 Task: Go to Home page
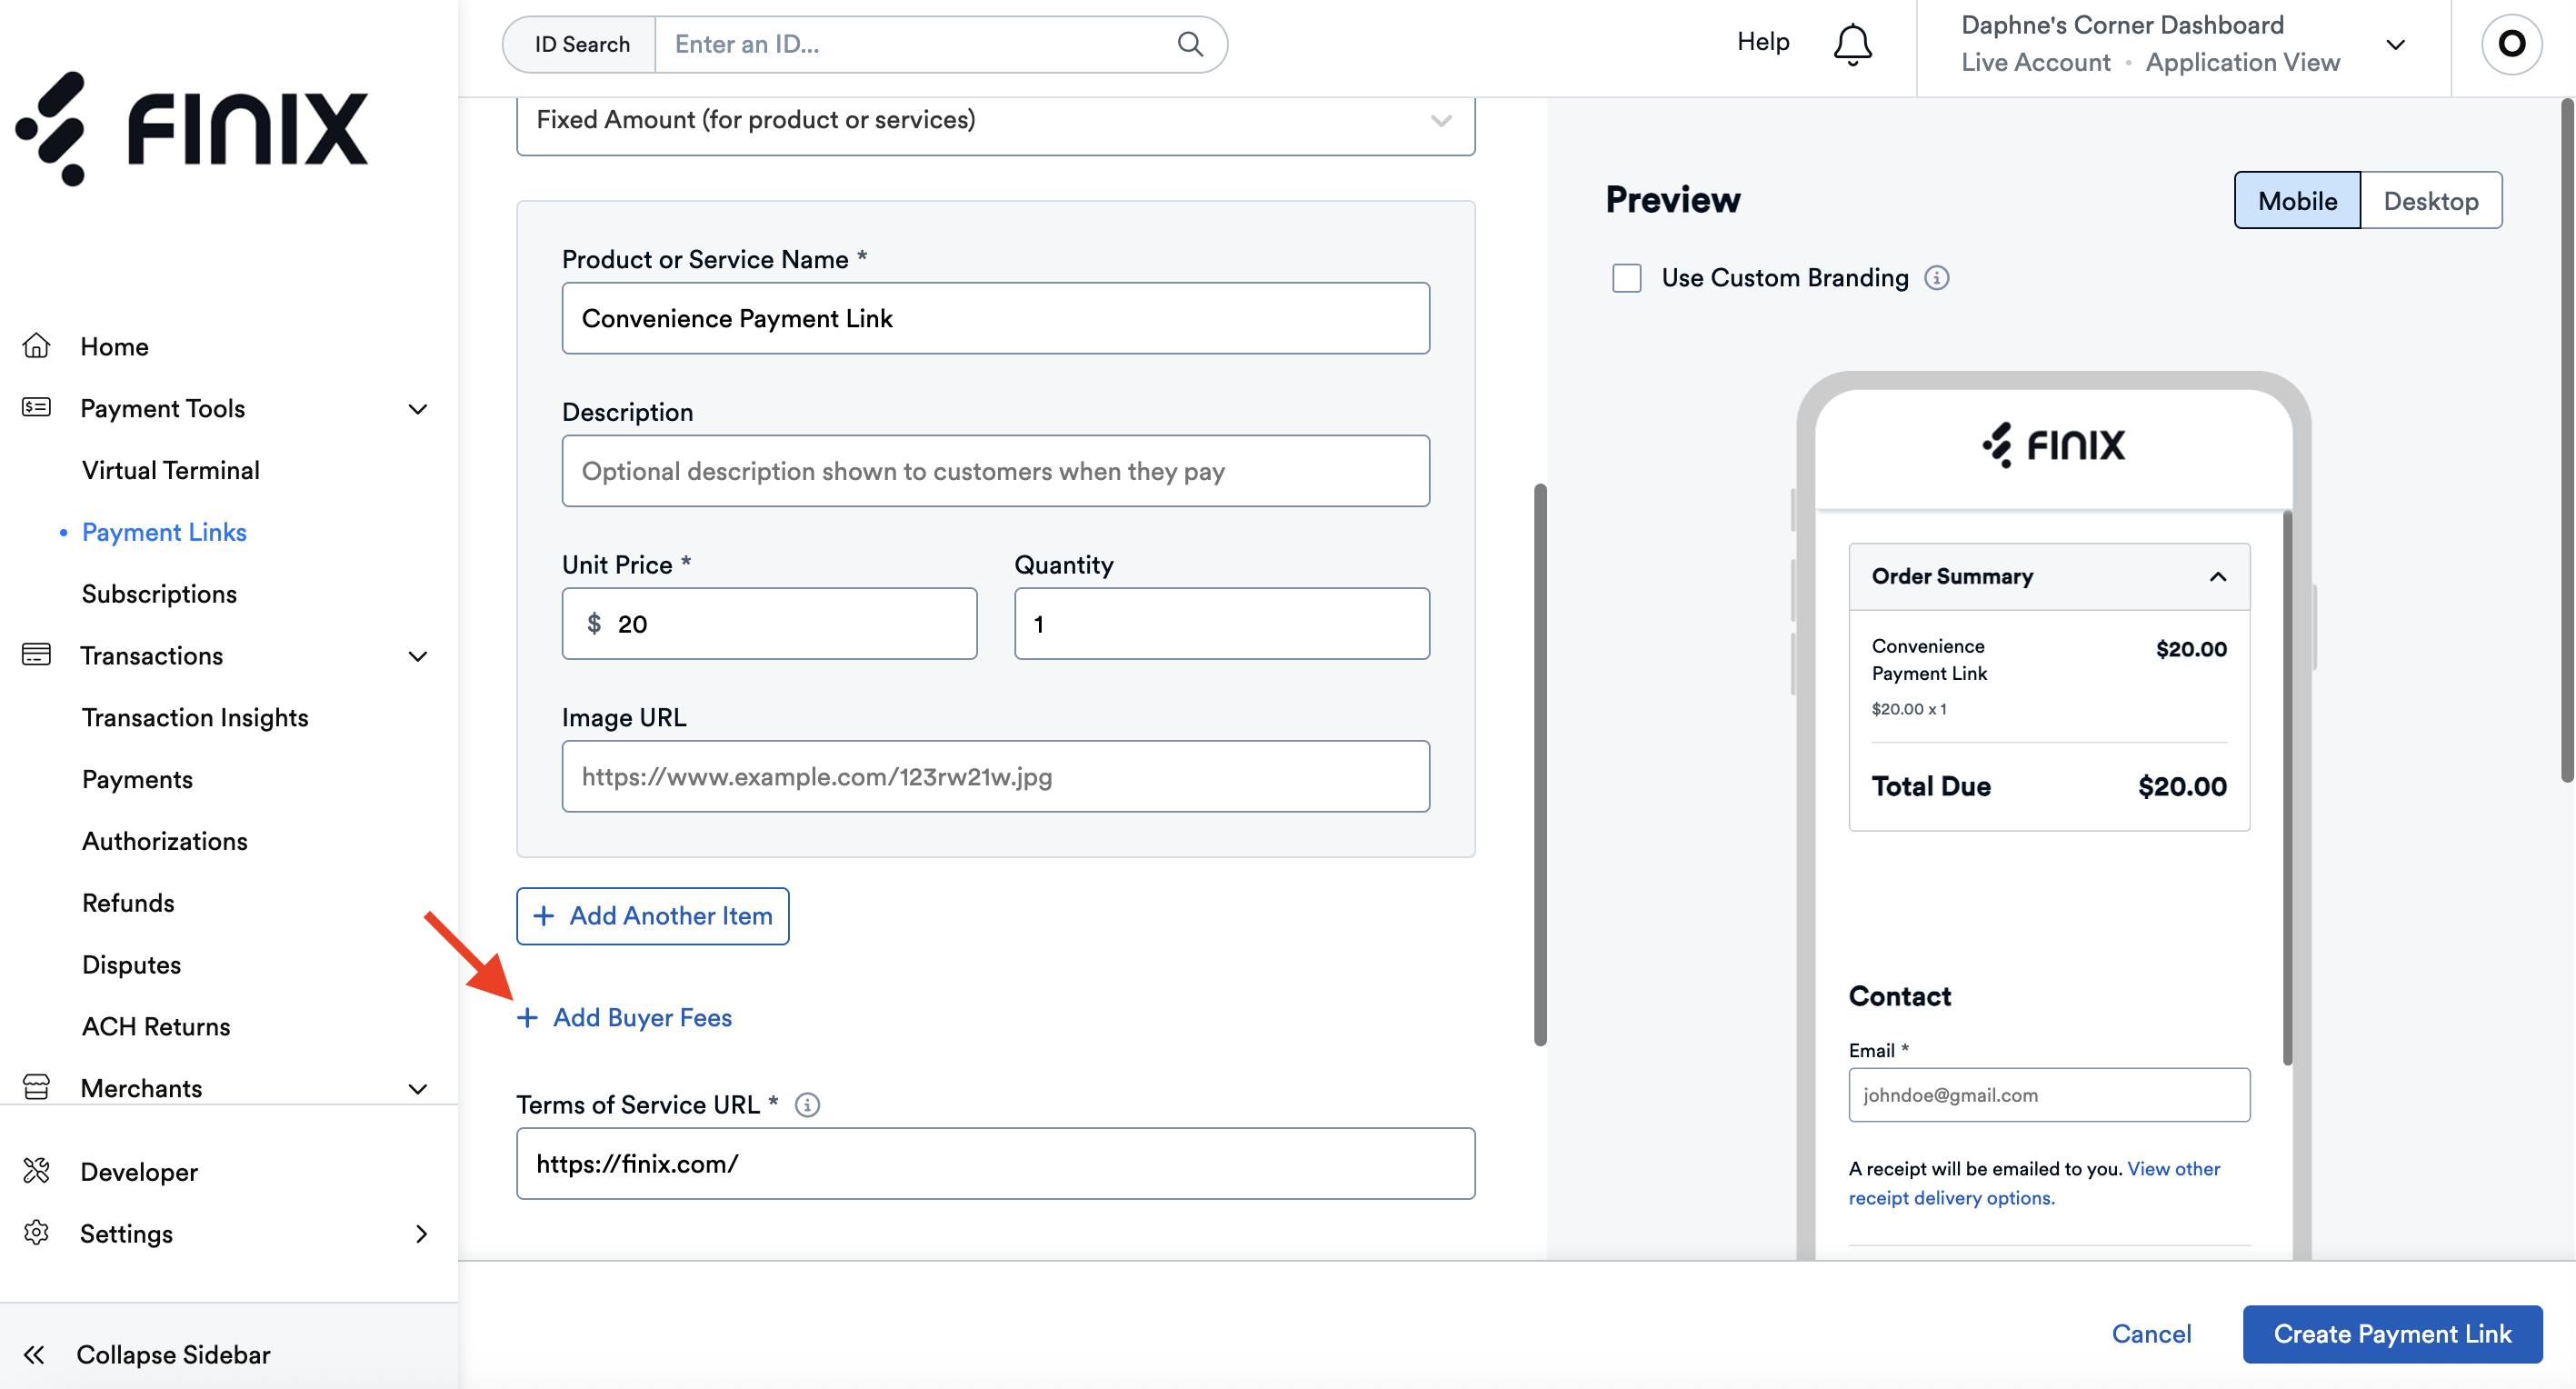(x=114, y=346)
